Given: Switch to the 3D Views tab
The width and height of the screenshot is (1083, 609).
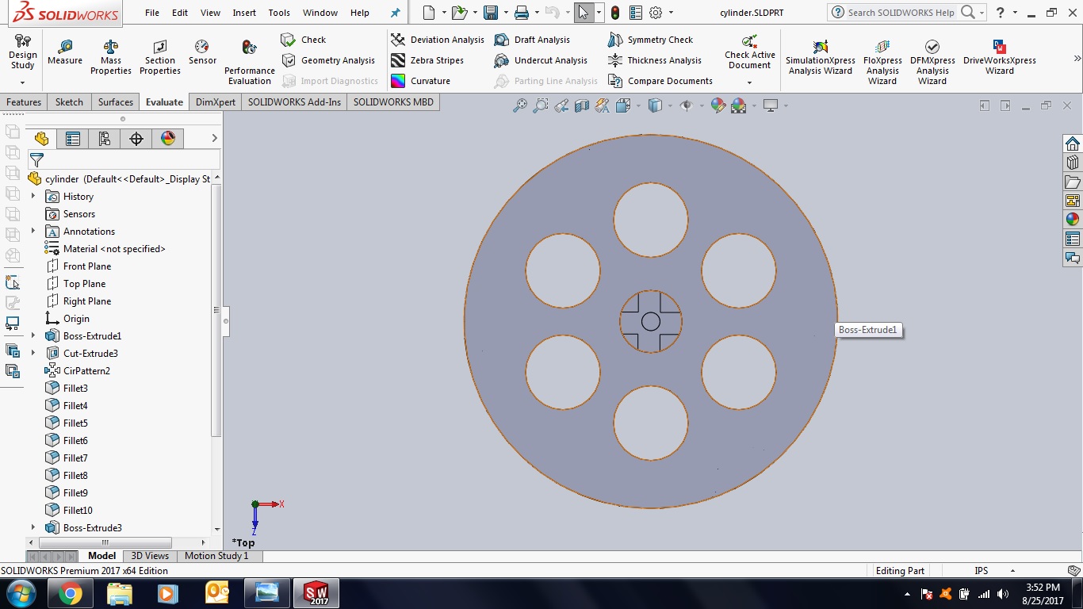Looking at the screenshot, I should point(150,556).
